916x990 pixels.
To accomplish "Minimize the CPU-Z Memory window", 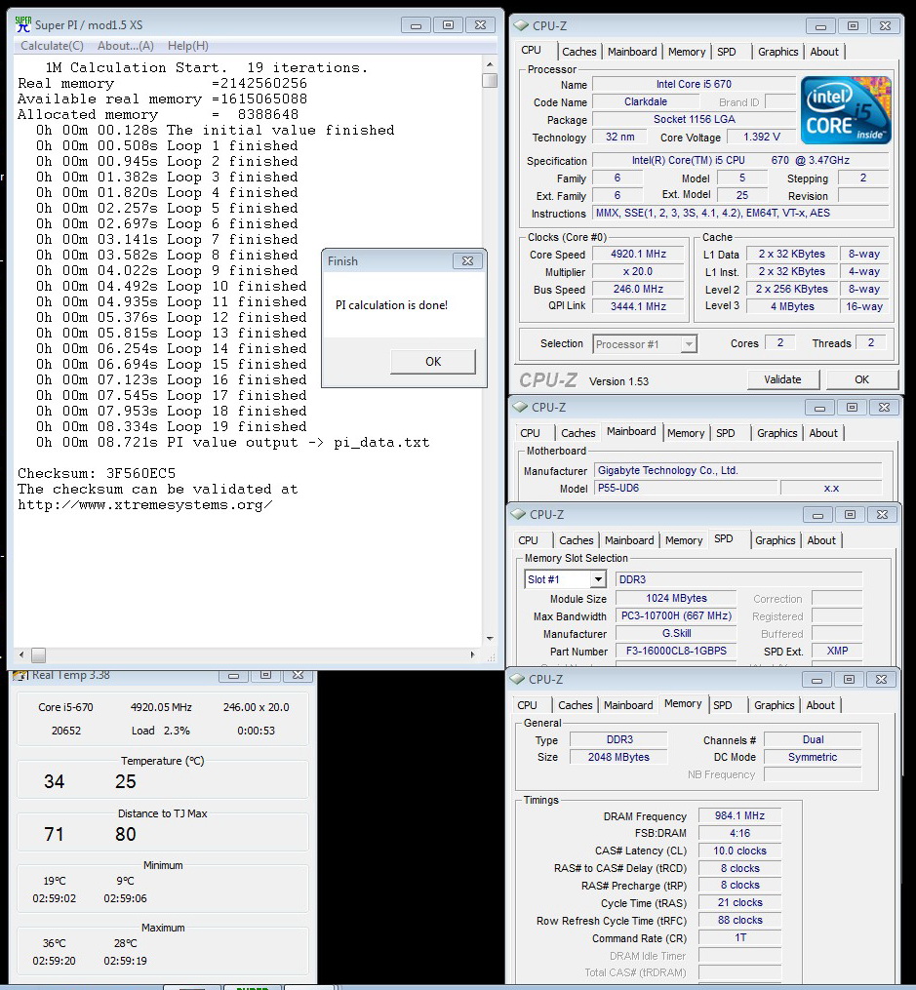I will (x=816, y=680).
